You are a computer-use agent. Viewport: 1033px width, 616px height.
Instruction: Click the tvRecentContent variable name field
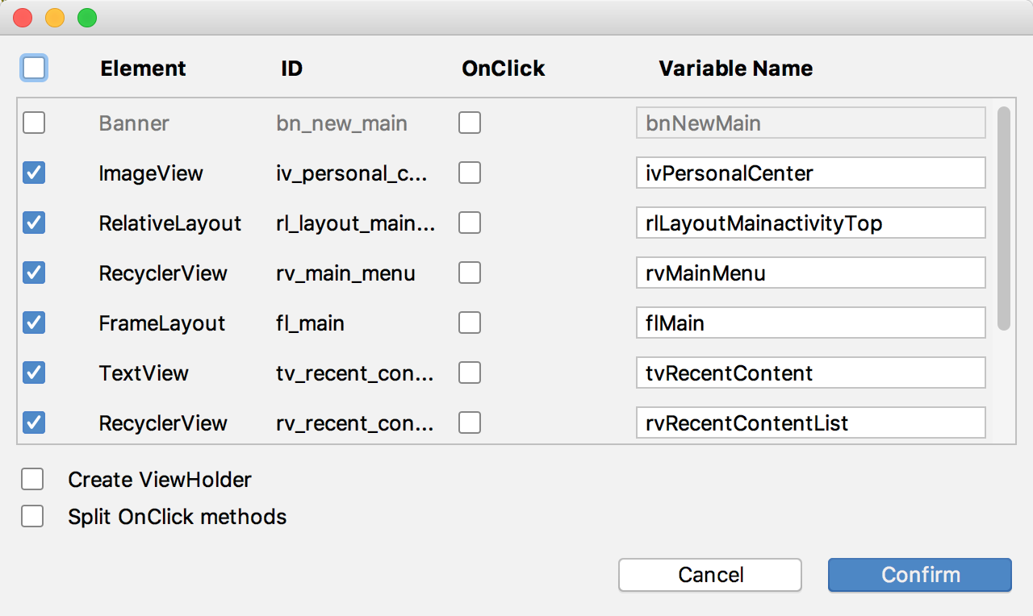point(810,373)
